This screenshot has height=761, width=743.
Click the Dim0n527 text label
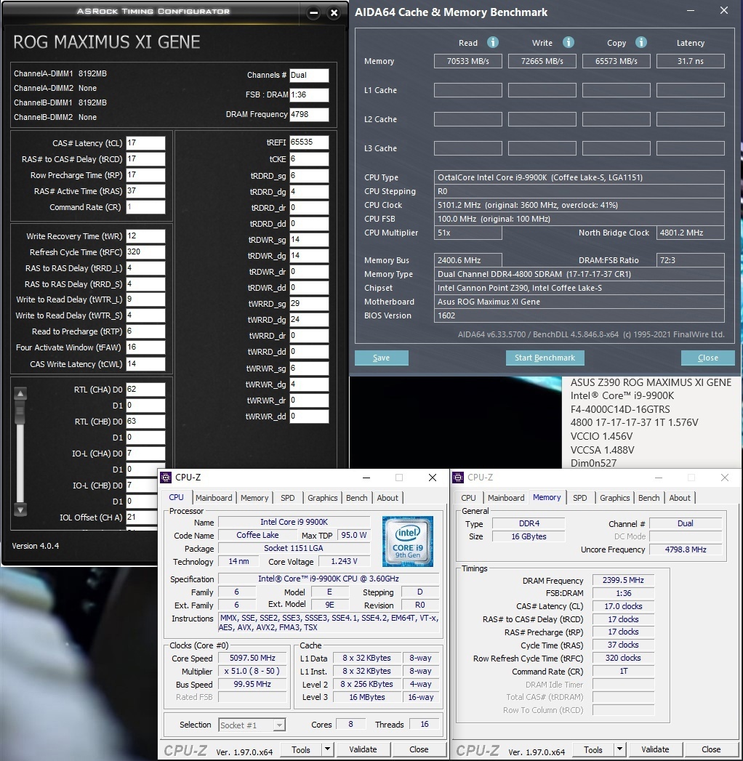593,463
